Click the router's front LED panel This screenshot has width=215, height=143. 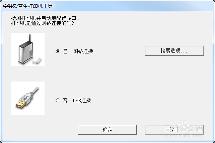[21, 54]
